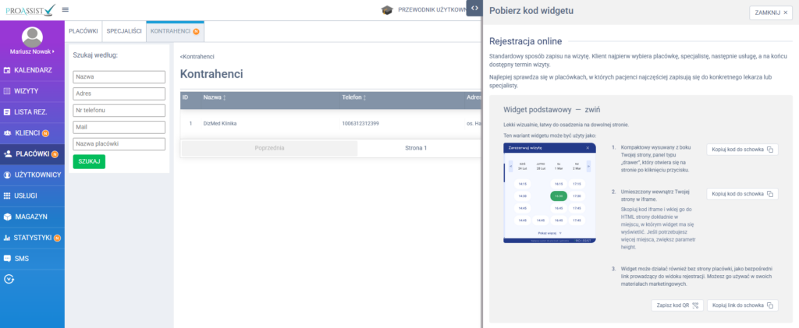The width and height of the screenshot is (799, 328).
Task: Click the circled chevron at sidebar bottom
Action: tap(9, 279)
